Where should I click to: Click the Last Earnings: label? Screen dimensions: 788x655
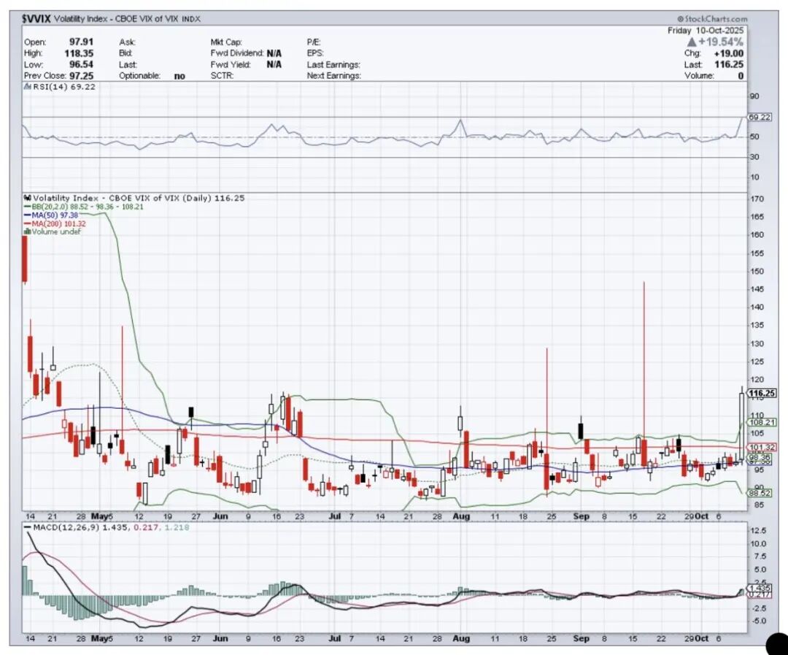click(x=333, y=65)
